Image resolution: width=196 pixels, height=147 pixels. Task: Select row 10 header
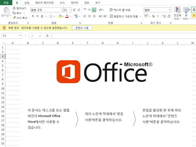3,89
